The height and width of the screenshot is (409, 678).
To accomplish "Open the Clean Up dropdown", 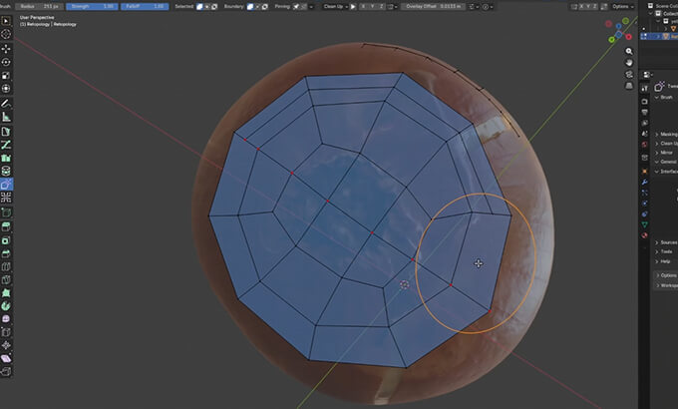I will pyautogui.click(x=333, y=6).
